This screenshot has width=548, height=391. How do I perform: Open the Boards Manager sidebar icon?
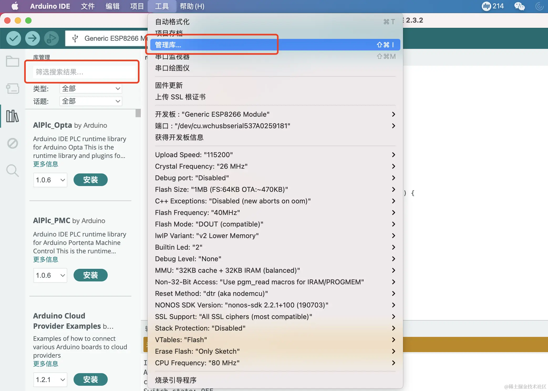click(x=12, y=89)
